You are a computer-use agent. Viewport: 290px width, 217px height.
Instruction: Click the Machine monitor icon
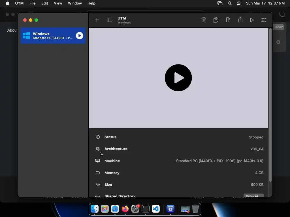coord(97,161)
